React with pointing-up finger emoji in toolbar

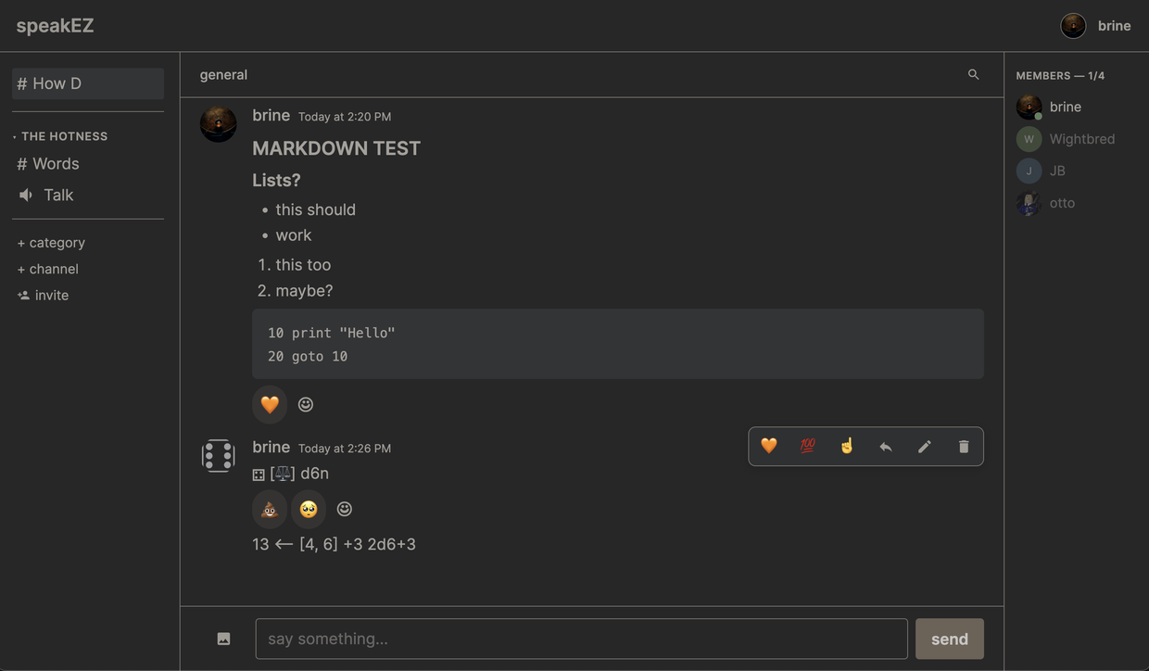pos(846,447)
